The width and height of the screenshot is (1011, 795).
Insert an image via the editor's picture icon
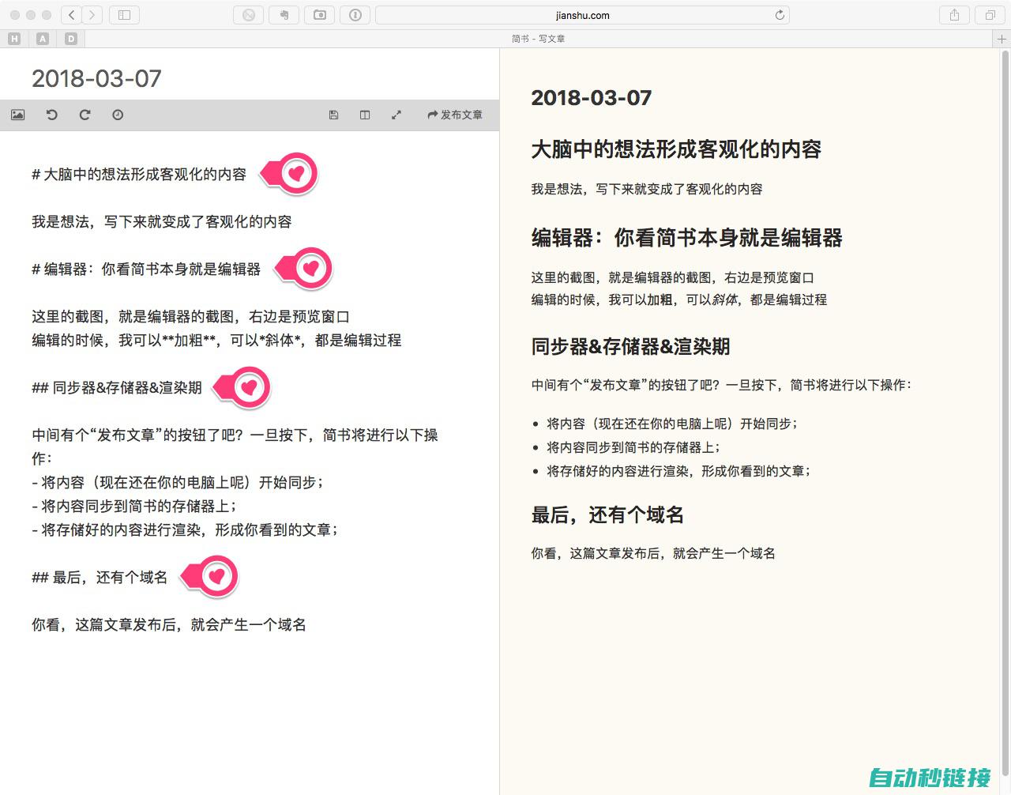(x=17, y=115)
